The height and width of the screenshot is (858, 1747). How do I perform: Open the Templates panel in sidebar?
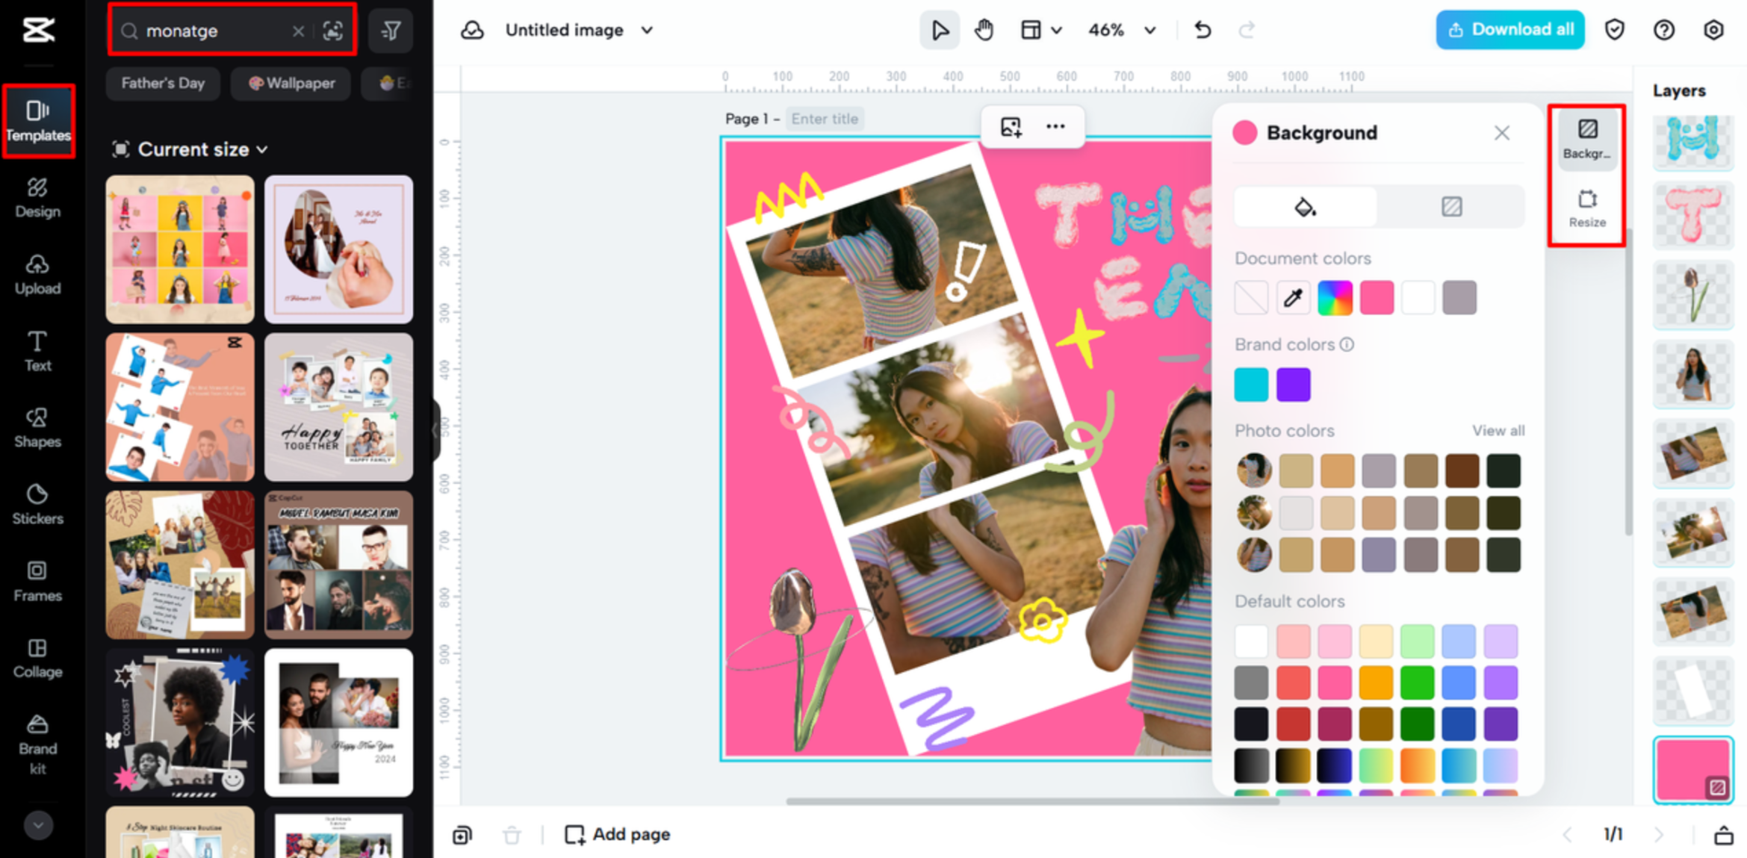pyautogui.click(x=37, y=121)
